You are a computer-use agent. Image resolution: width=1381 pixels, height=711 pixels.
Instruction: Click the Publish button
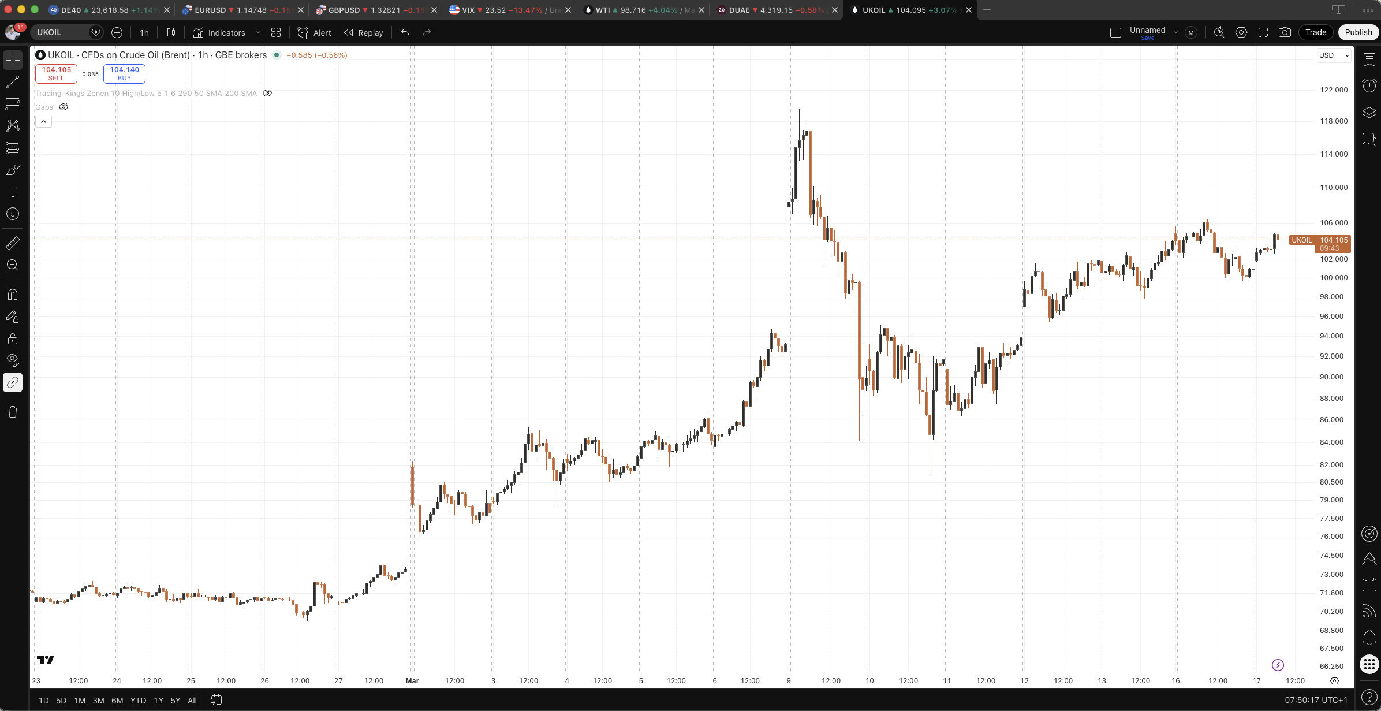click(1358, 32)
